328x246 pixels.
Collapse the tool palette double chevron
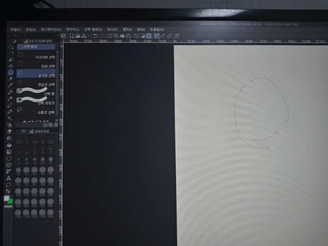click(x=9, y=35)
